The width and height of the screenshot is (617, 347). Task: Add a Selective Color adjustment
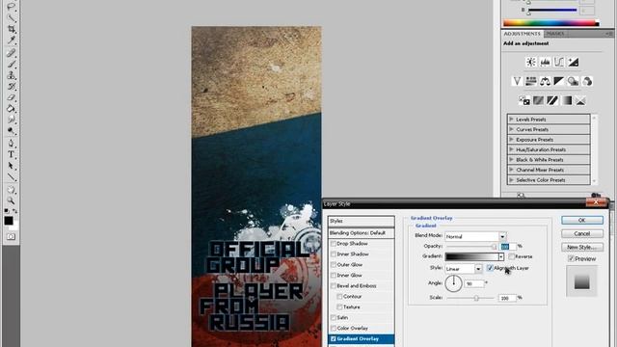580,100
